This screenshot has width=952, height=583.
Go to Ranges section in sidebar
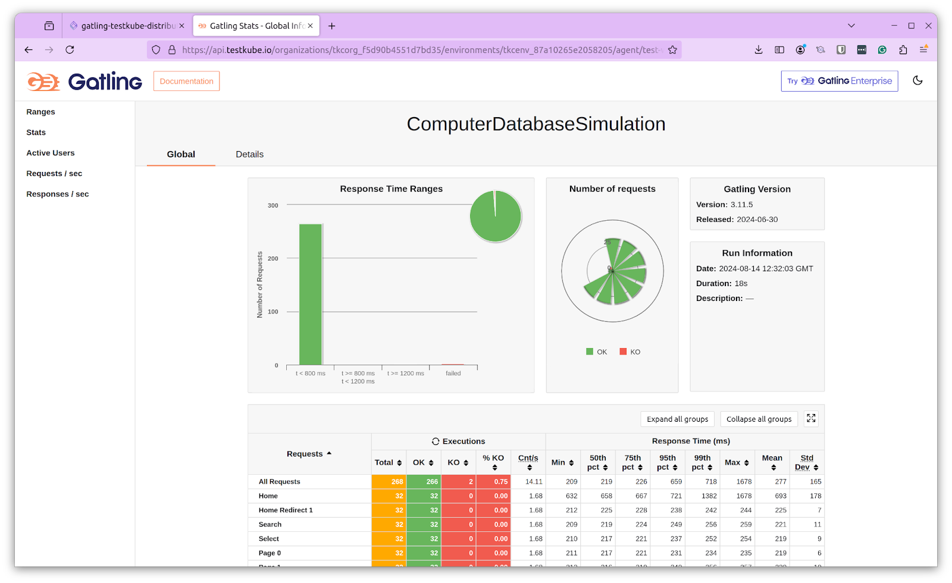40,112
